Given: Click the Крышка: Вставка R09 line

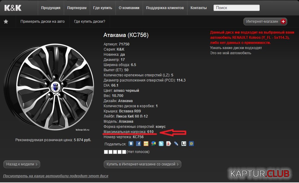Looking at the screenshot, I should coord(122,111).
